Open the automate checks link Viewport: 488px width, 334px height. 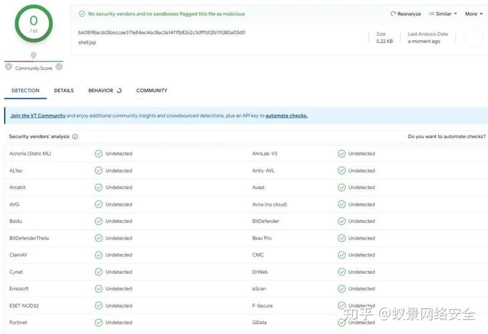click(x=286, y=116)
